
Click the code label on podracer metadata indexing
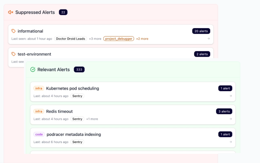[39, 135]
